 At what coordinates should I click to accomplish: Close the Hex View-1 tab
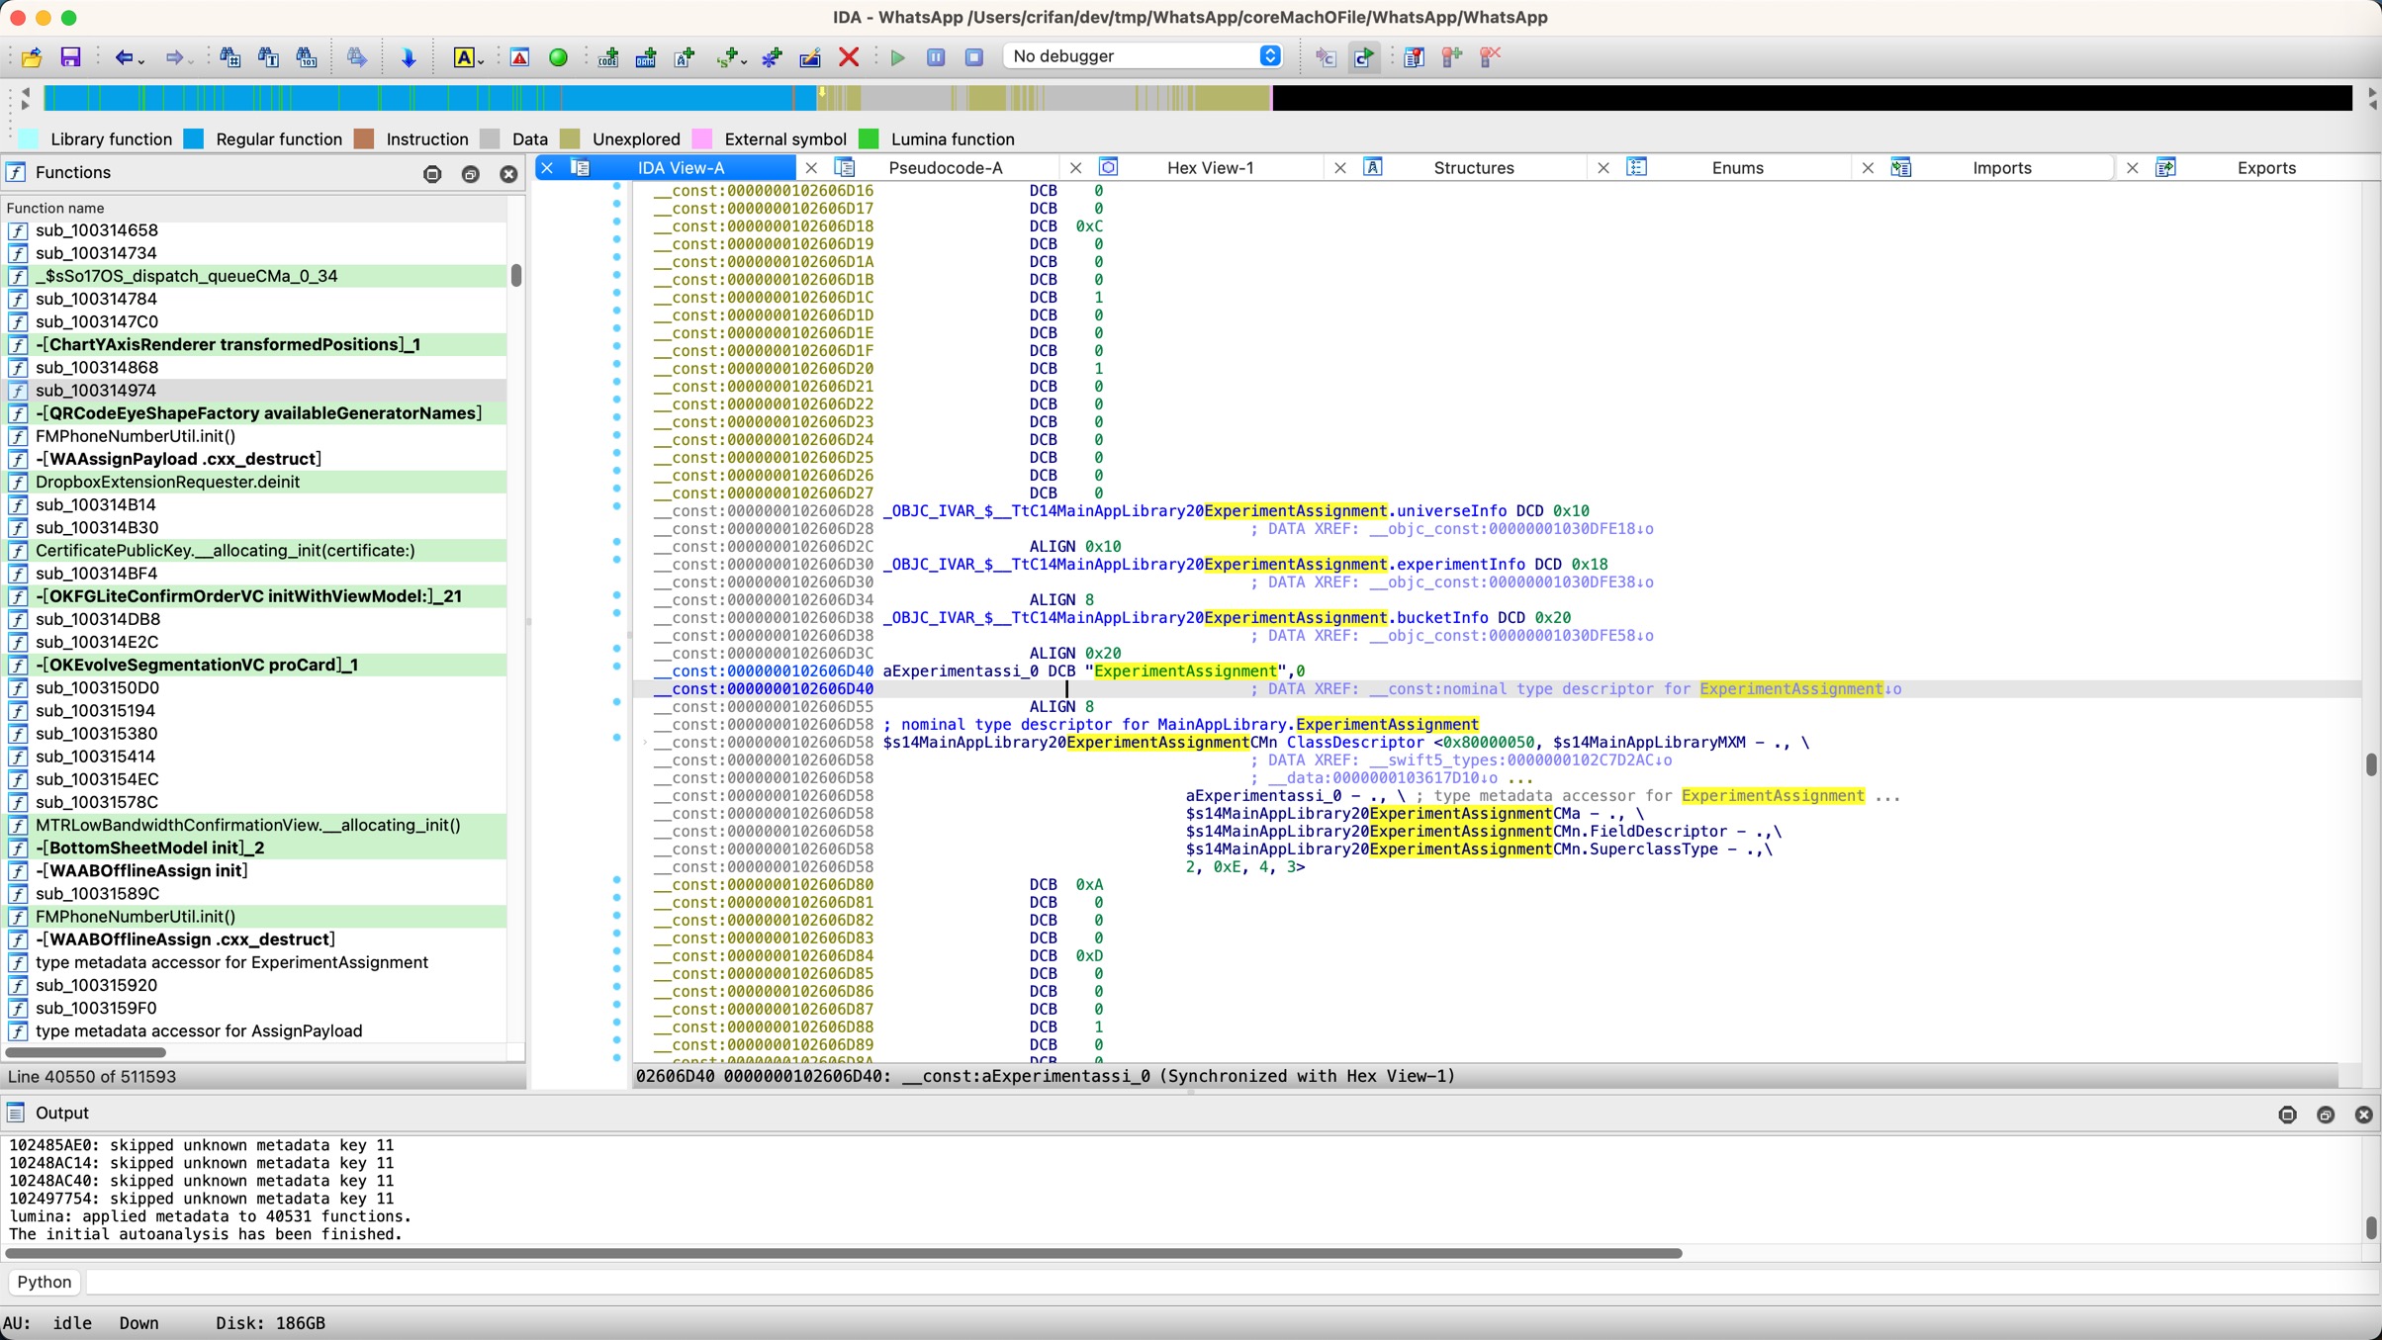coord(1075,168)
